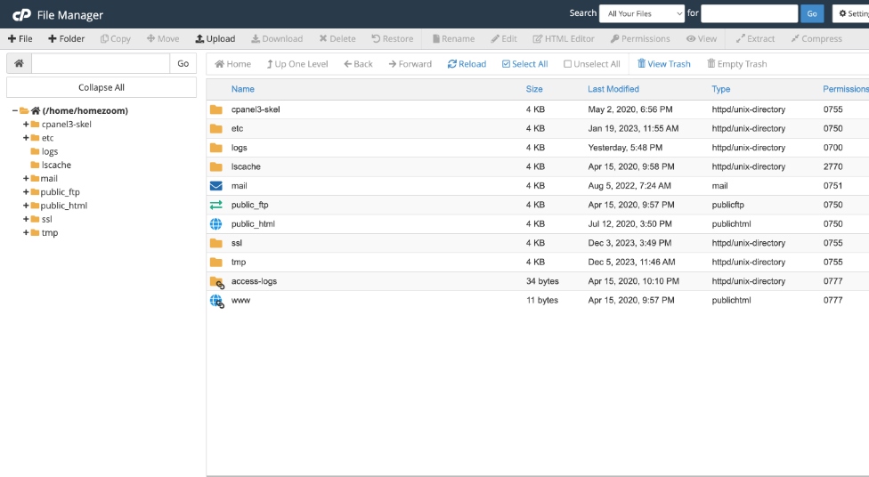Sort files by Name column
The height and width of the screenshot is (477, 869).
click(x=243, y=89)
